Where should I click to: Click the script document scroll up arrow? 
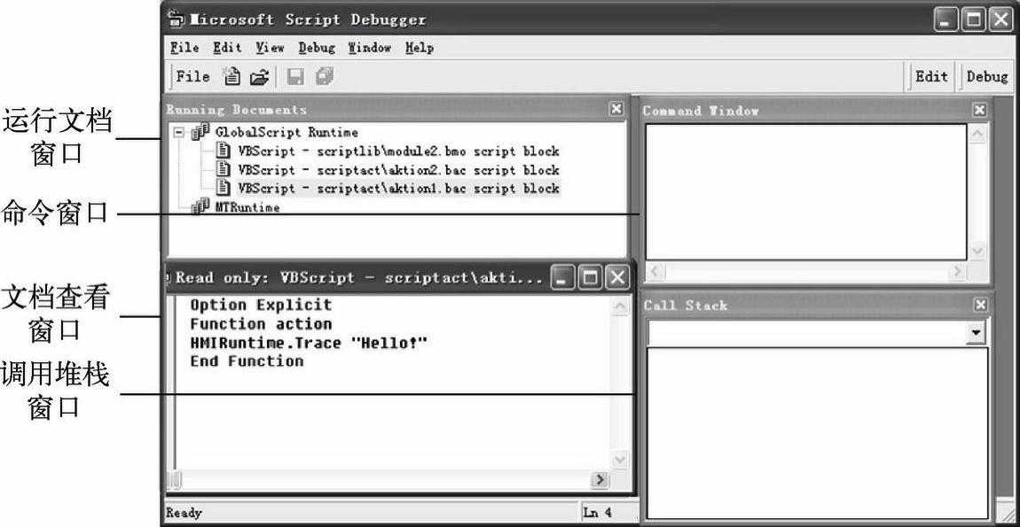pos(620,306)
